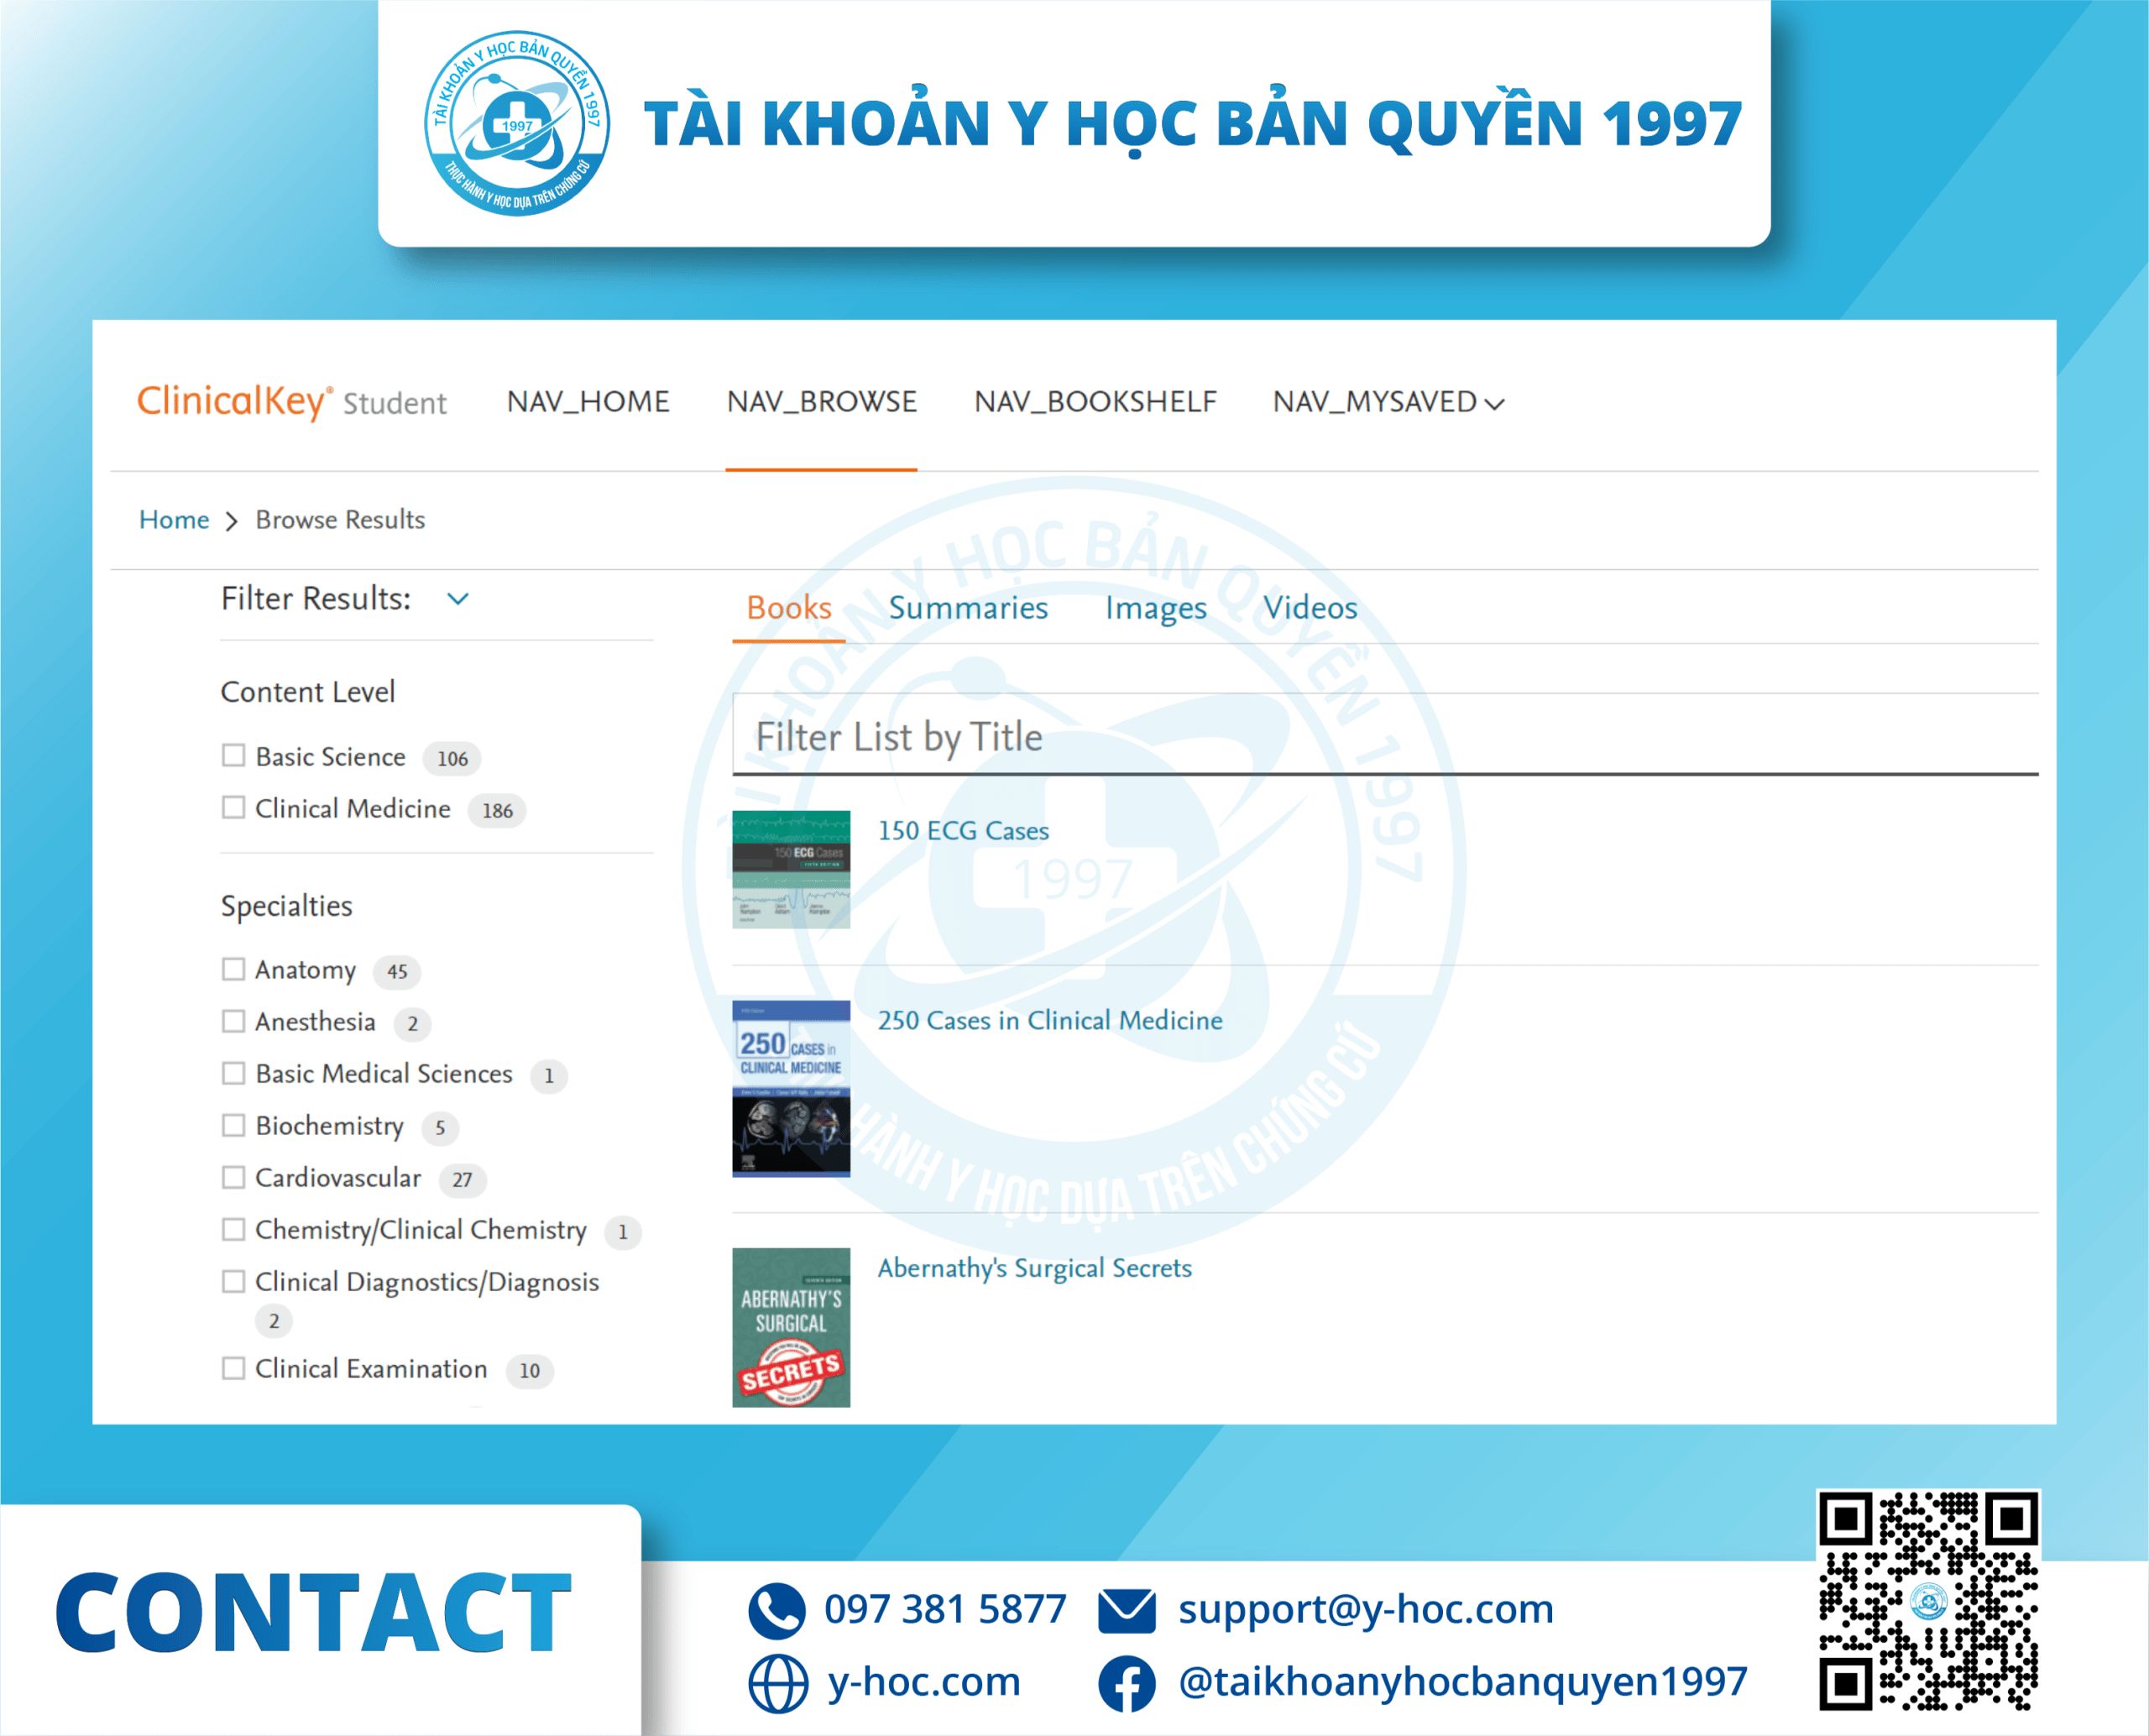Click the envelope email icon
2149x1736 pixels.
point(1126,1610)
